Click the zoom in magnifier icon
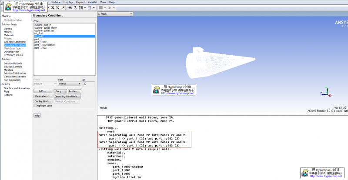The height and width of the screenshot is (180, 348). coord(53,7)
